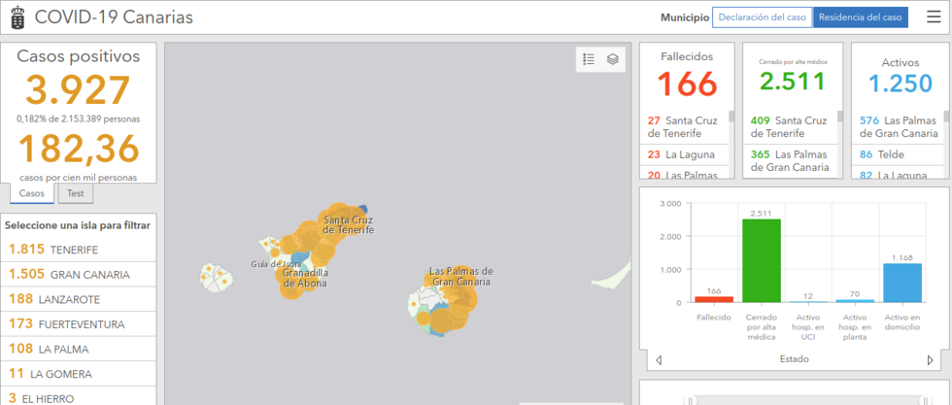Open the map layers list icon
Screen dimensions: 952x405
(x=613, y=59)
